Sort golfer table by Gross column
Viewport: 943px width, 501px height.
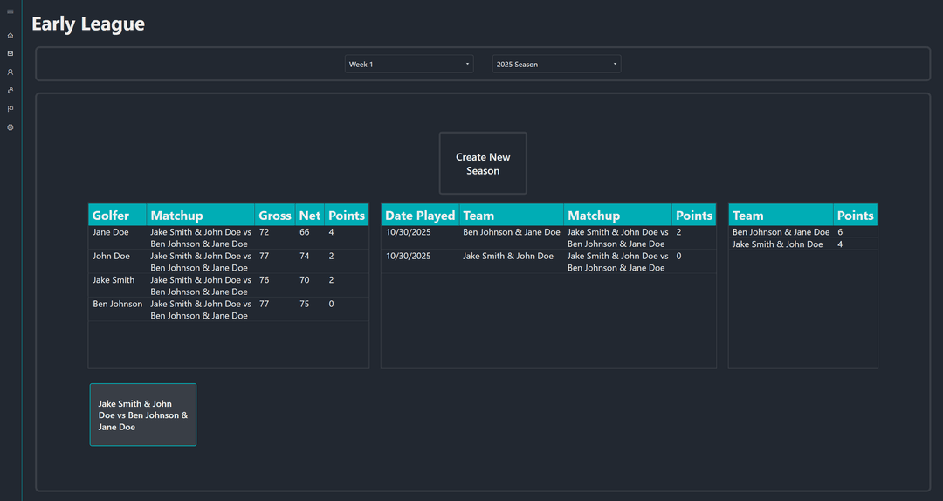(275, 216)
